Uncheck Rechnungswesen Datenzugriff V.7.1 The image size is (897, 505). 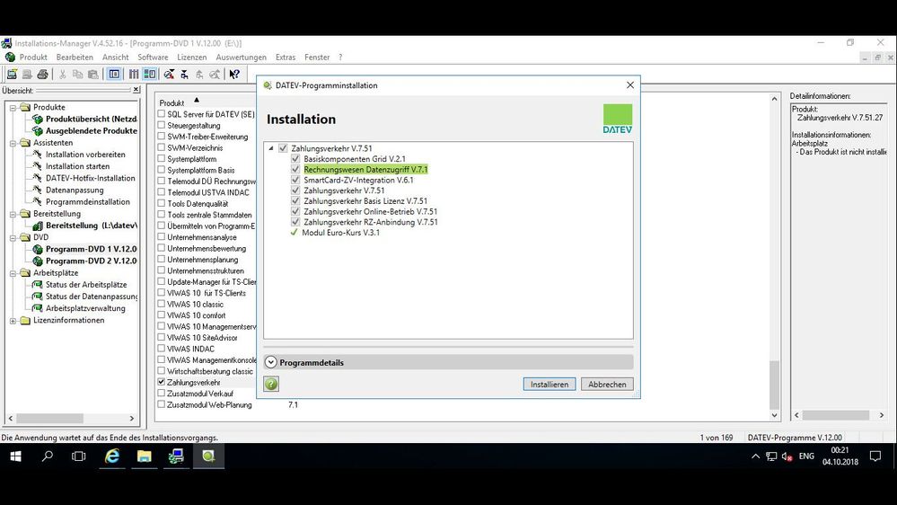(x=295, y=169)
